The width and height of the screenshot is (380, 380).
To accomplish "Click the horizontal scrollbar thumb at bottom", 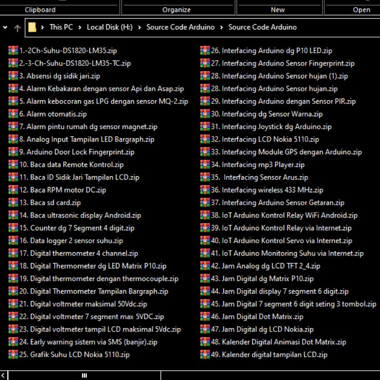I will 85,376.
